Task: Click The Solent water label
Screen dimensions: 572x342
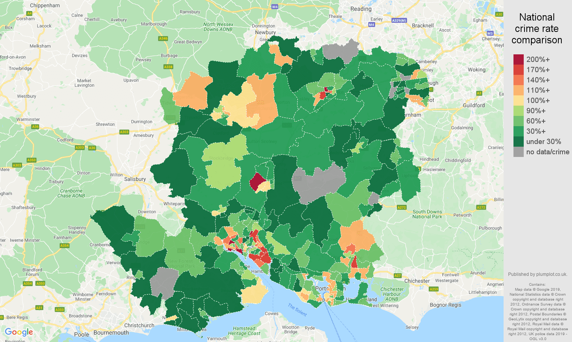Action: click(297, 310)
